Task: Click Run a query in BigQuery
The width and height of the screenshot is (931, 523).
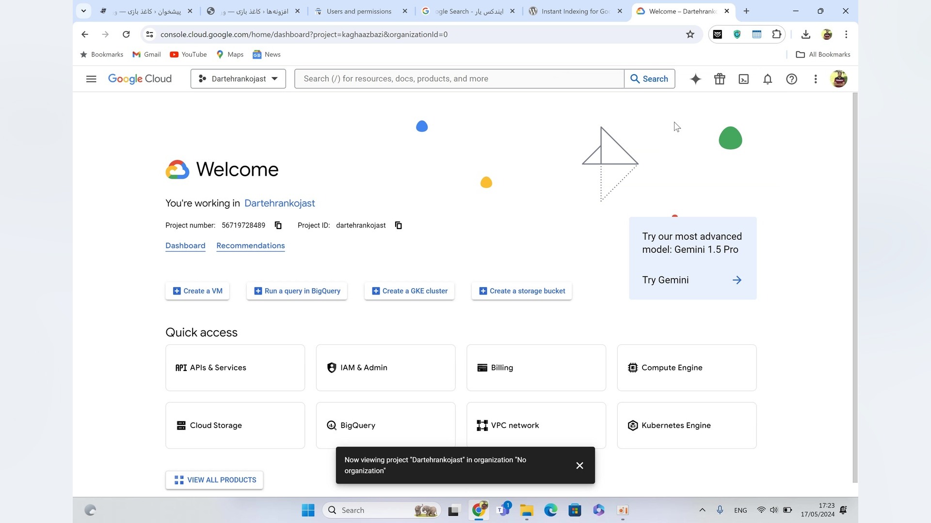Action: [x=297, y=291]
